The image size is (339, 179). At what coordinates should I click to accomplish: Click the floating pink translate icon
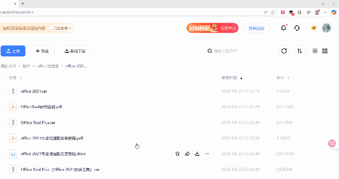pos(332,143)
